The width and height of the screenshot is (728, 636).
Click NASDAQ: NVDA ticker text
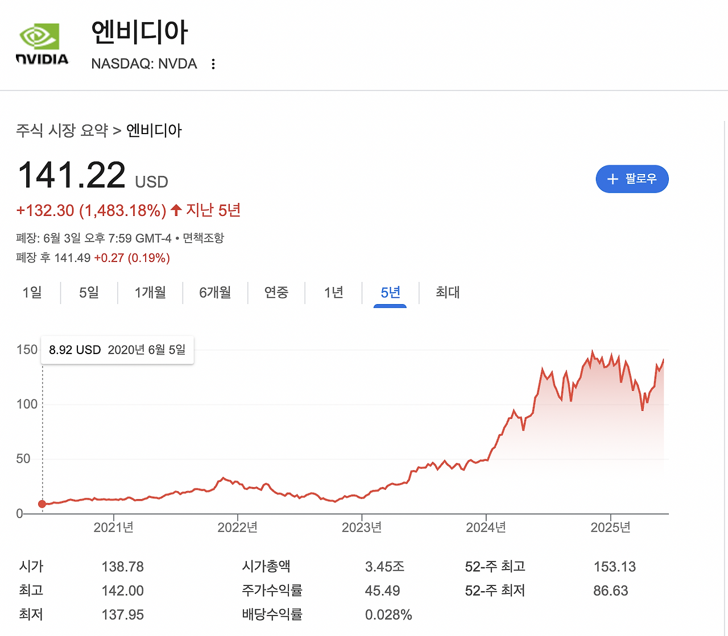[144, 64]
